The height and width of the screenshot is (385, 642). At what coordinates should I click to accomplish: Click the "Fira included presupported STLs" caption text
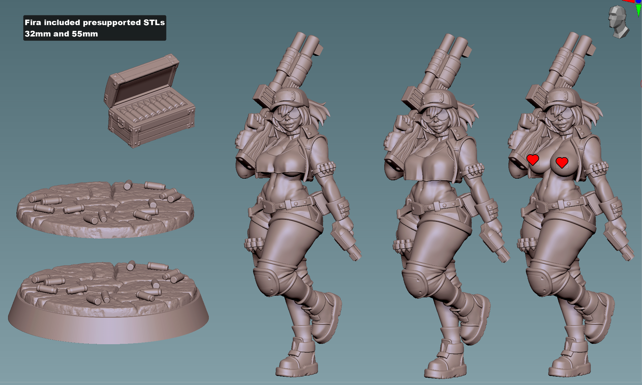click(95, 22)
